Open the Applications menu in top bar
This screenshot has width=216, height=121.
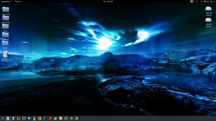[x=6, y=1]
